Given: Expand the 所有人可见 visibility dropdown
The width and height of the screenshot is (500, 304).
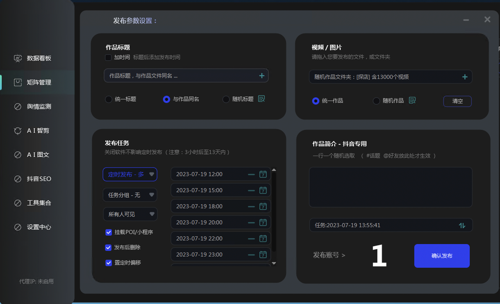Looking at the screenshot, I should [130, 214].
